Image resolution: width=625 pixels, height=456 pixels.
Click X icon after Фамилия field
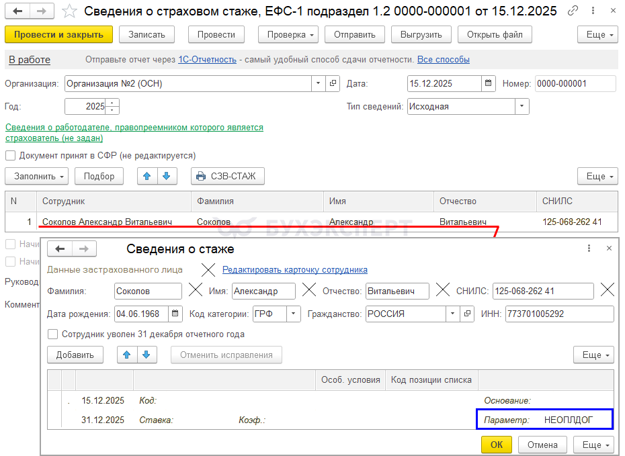pyautogui.click(x=196, y=290)
